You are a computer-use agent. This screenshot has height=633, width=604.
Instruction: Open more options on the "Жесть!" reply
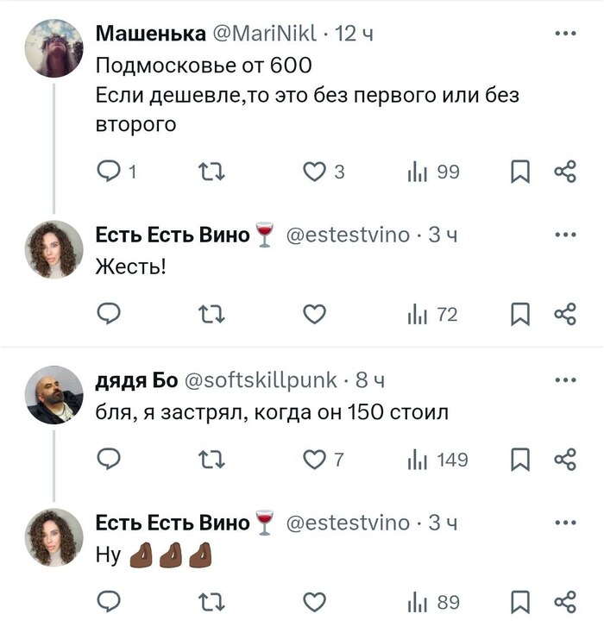564,235
